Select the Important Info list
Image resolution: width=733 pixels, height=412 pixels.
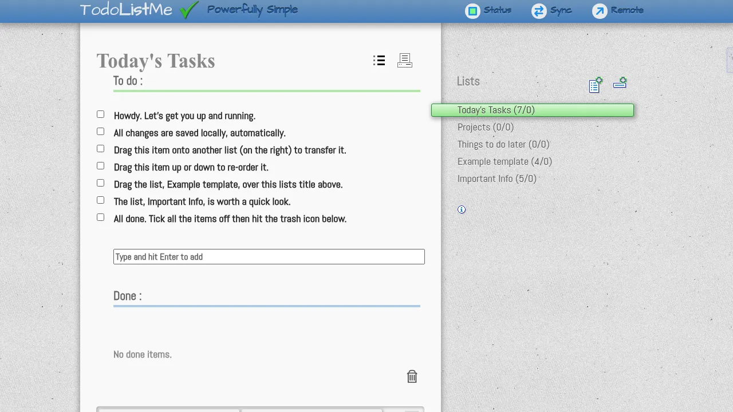pyautogui.click(x=496, y=179)
